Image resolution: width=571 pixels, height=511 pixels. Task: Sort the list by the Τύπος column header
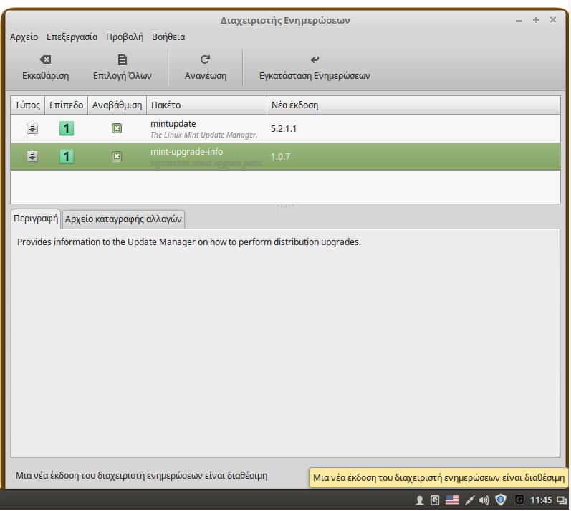pos(28,105)
